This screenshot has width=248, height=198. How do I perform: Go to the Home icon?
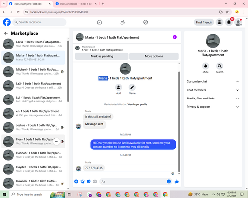(99, 22)
